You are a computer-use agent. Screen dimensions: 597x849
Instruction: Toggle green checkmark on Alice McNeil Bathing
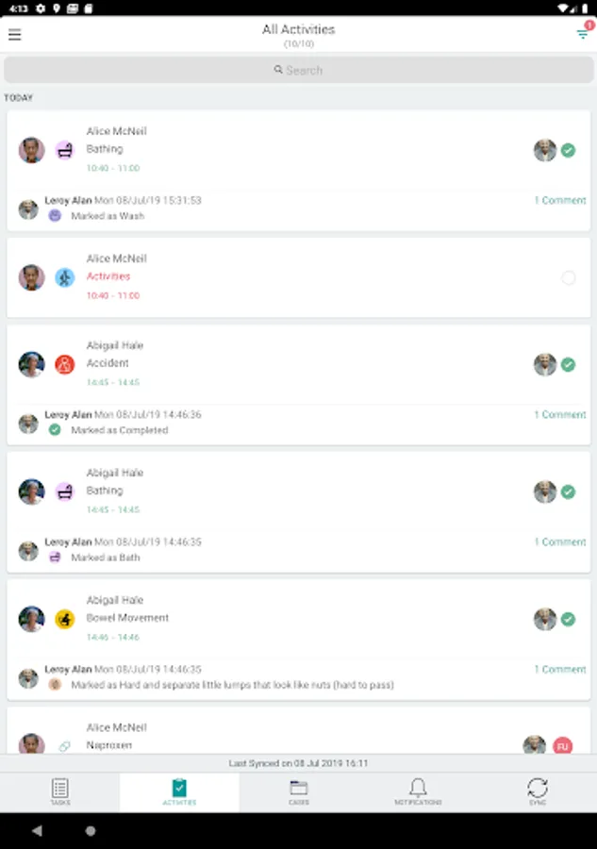tap(569, 150)
